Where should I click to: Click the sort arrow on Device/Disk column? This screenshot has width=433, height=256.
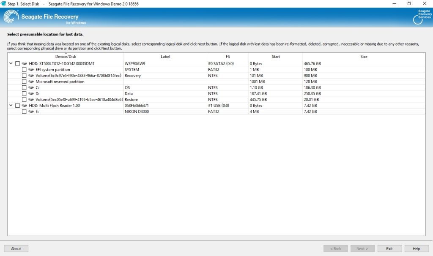tap(66, 54)
